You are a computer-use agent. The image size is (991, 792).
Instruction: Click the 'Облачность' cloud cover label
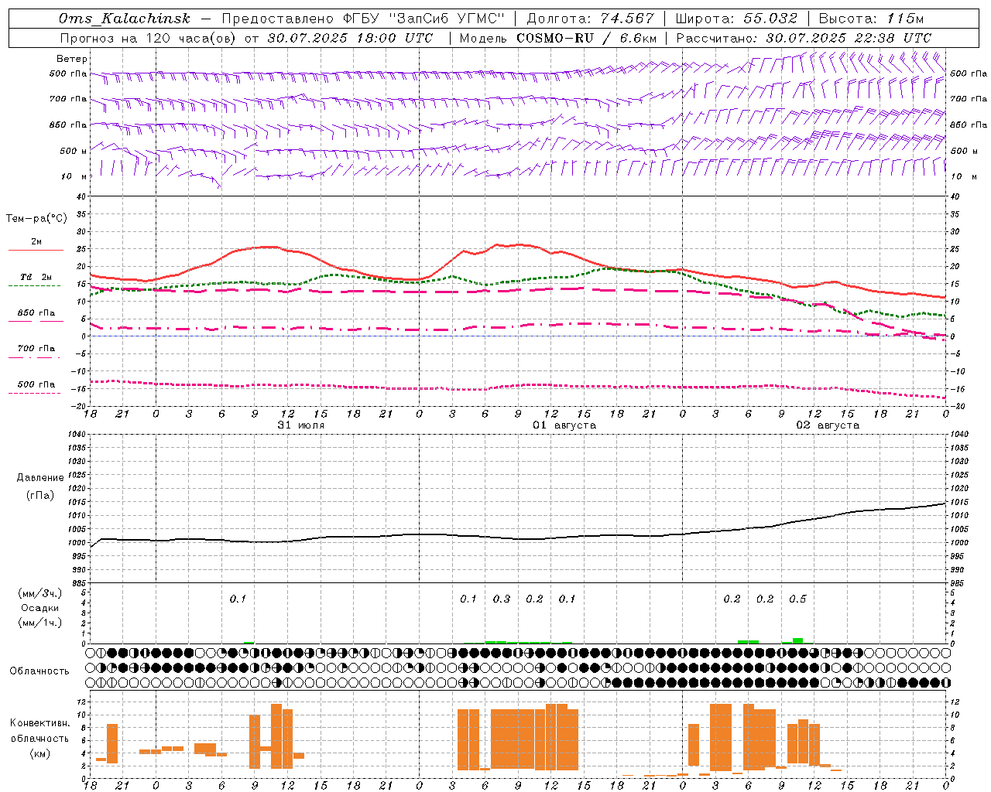[x=39, y=671]
